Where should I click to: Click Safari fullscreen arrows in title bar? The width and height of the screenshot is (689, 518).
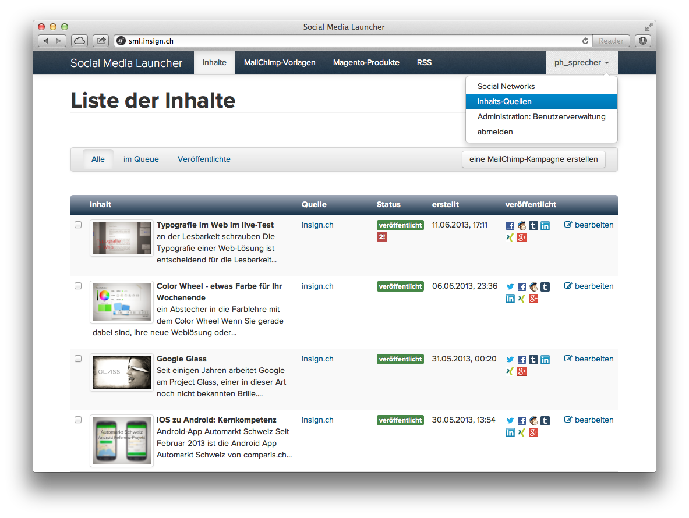click(649, 27)
